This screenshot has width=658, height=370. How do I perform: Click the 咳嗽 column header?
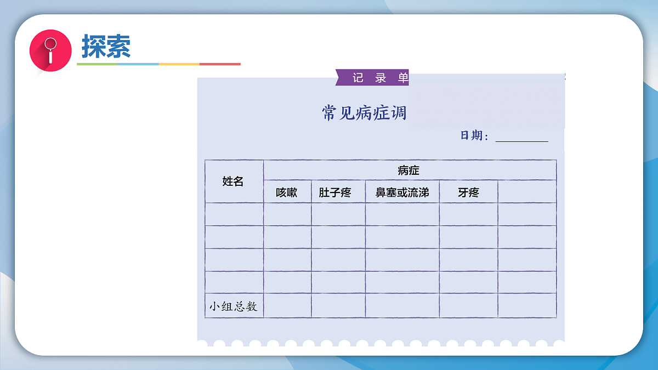[x=287, y=192]
